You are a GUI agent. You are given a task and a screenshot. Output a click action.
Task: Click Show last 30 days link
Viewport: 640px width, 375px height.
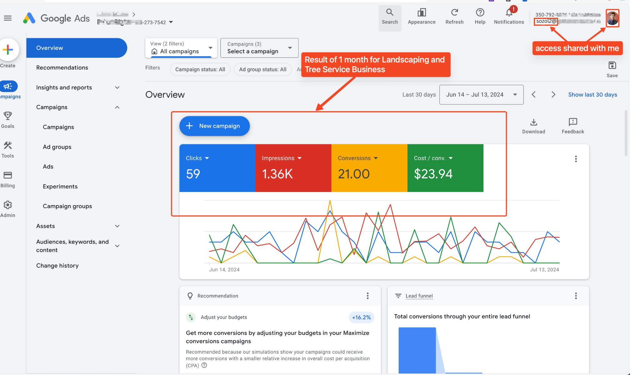pos(592,95)
